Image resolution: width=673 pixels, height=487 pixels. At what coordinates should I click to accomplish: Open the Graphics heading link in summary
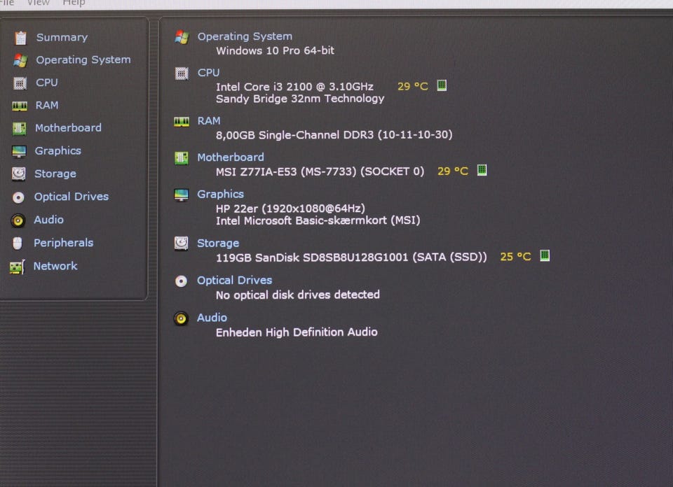(220, 194)
